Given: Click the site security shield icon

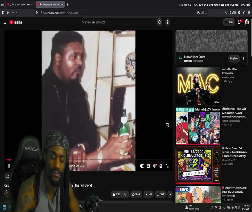Looking at the screenshot, I should pyautogui.click(x=37, y=13).
